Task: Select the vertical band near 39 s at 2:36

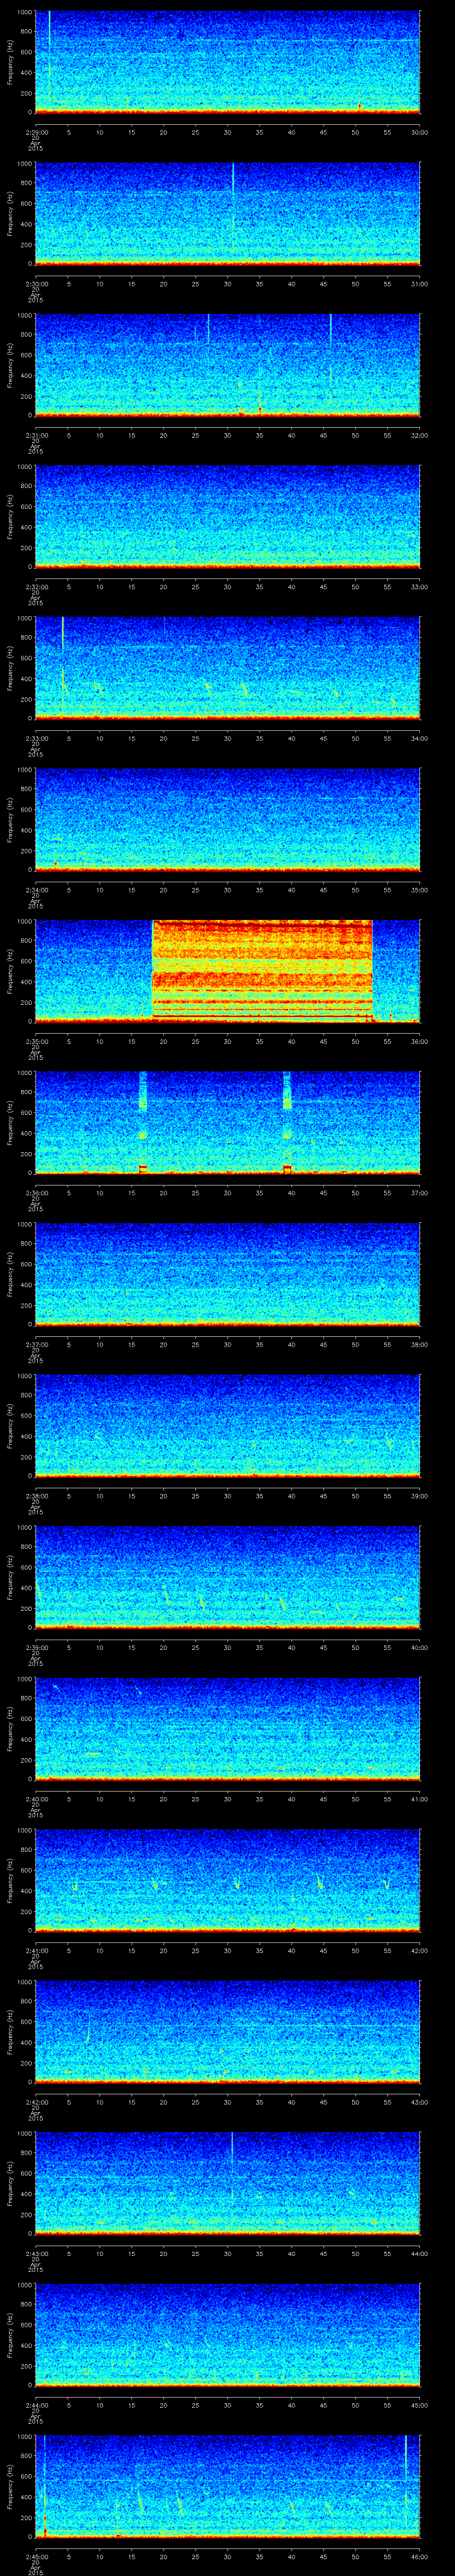Action: coord(287,1122)
